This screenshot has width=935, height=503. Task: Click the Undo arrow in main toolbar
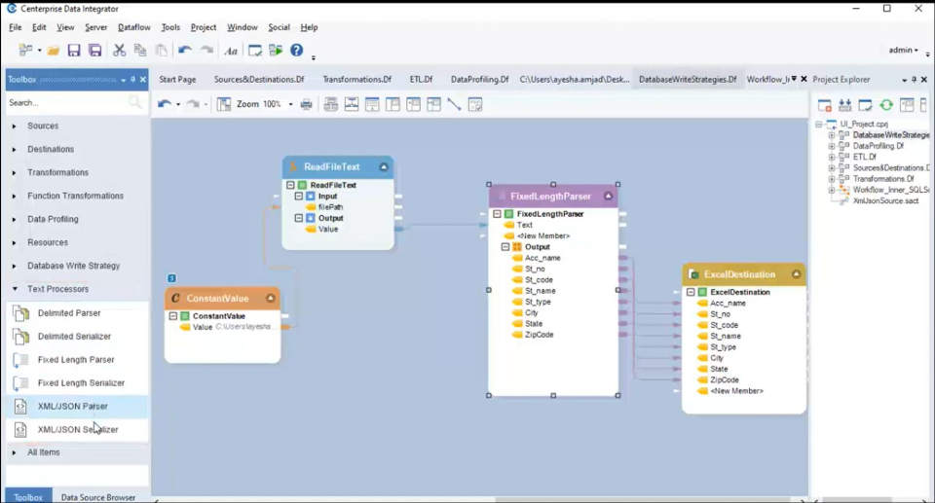point(185,51)
